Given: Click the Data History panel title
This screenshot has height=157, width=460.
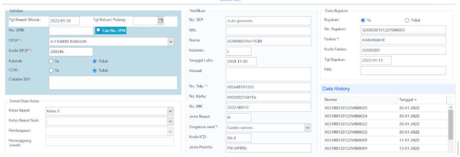Looking at the screenshot, I should pyautogui.click(x=336, y=89).
